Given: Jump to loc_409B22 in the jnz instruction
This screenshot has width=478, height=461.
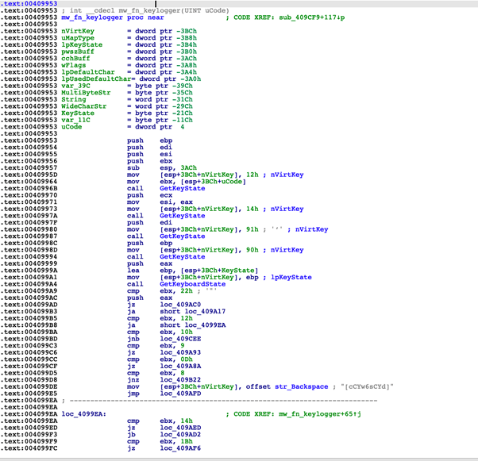Looking at the screenshot, I should click(x=180, y=379).
